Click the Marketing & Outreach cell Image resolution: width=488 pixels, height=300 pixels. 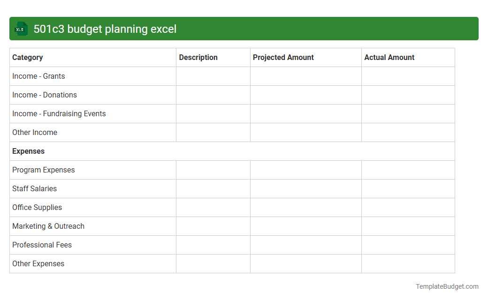pos(48,226)
